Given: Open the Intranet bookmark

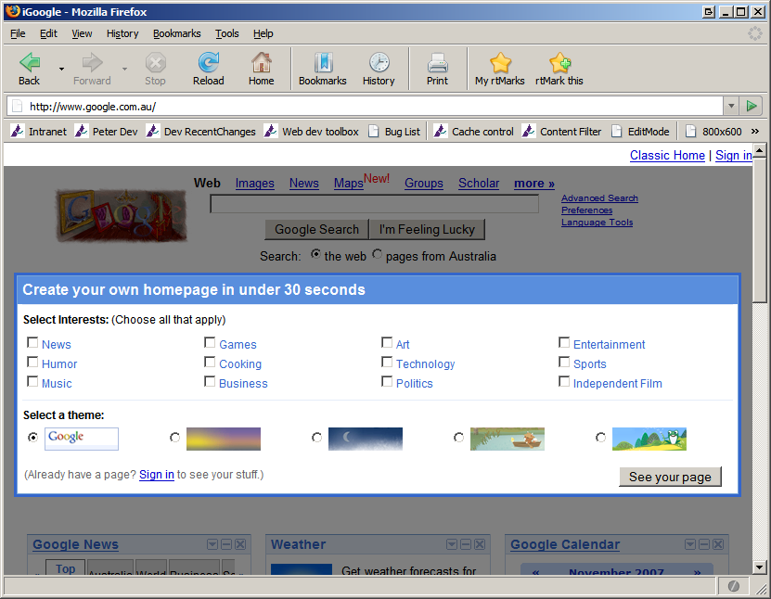Looking at the screenshot, I should click(x=39, y=131).
